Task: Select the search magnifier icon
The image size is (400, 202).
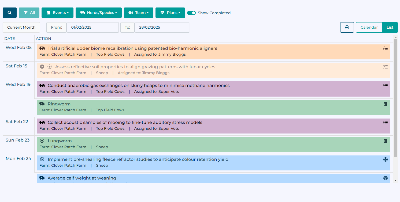Action: pos(9,12)
